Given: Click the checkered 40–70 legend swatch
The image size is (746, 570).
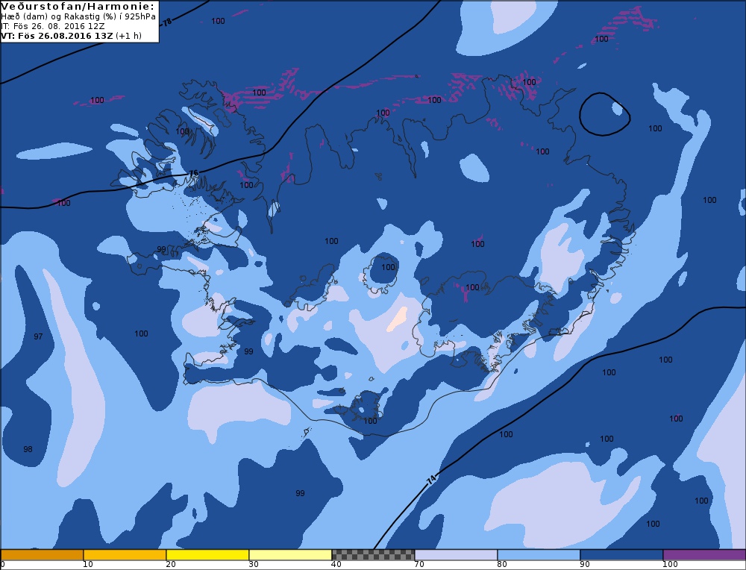Looking at the screenshot, I should 373,554.
